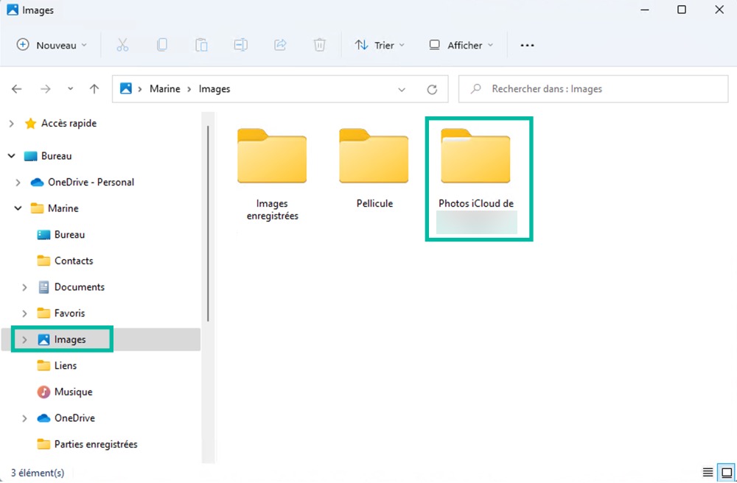Expand the Documents tree node
The width and height of the screenshot is (737, 483).
pyautogui.click(x=24, y=287)
